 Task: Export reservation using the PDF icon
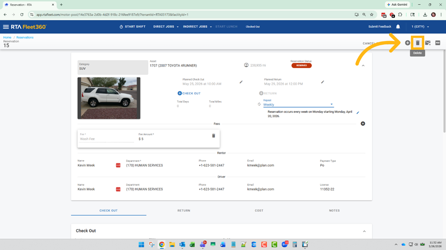(x=438, y=43)
